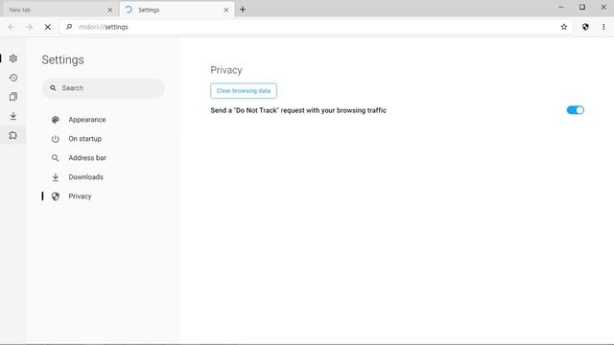
Task: Switch to the New tab tab
Action: (60, 10)
